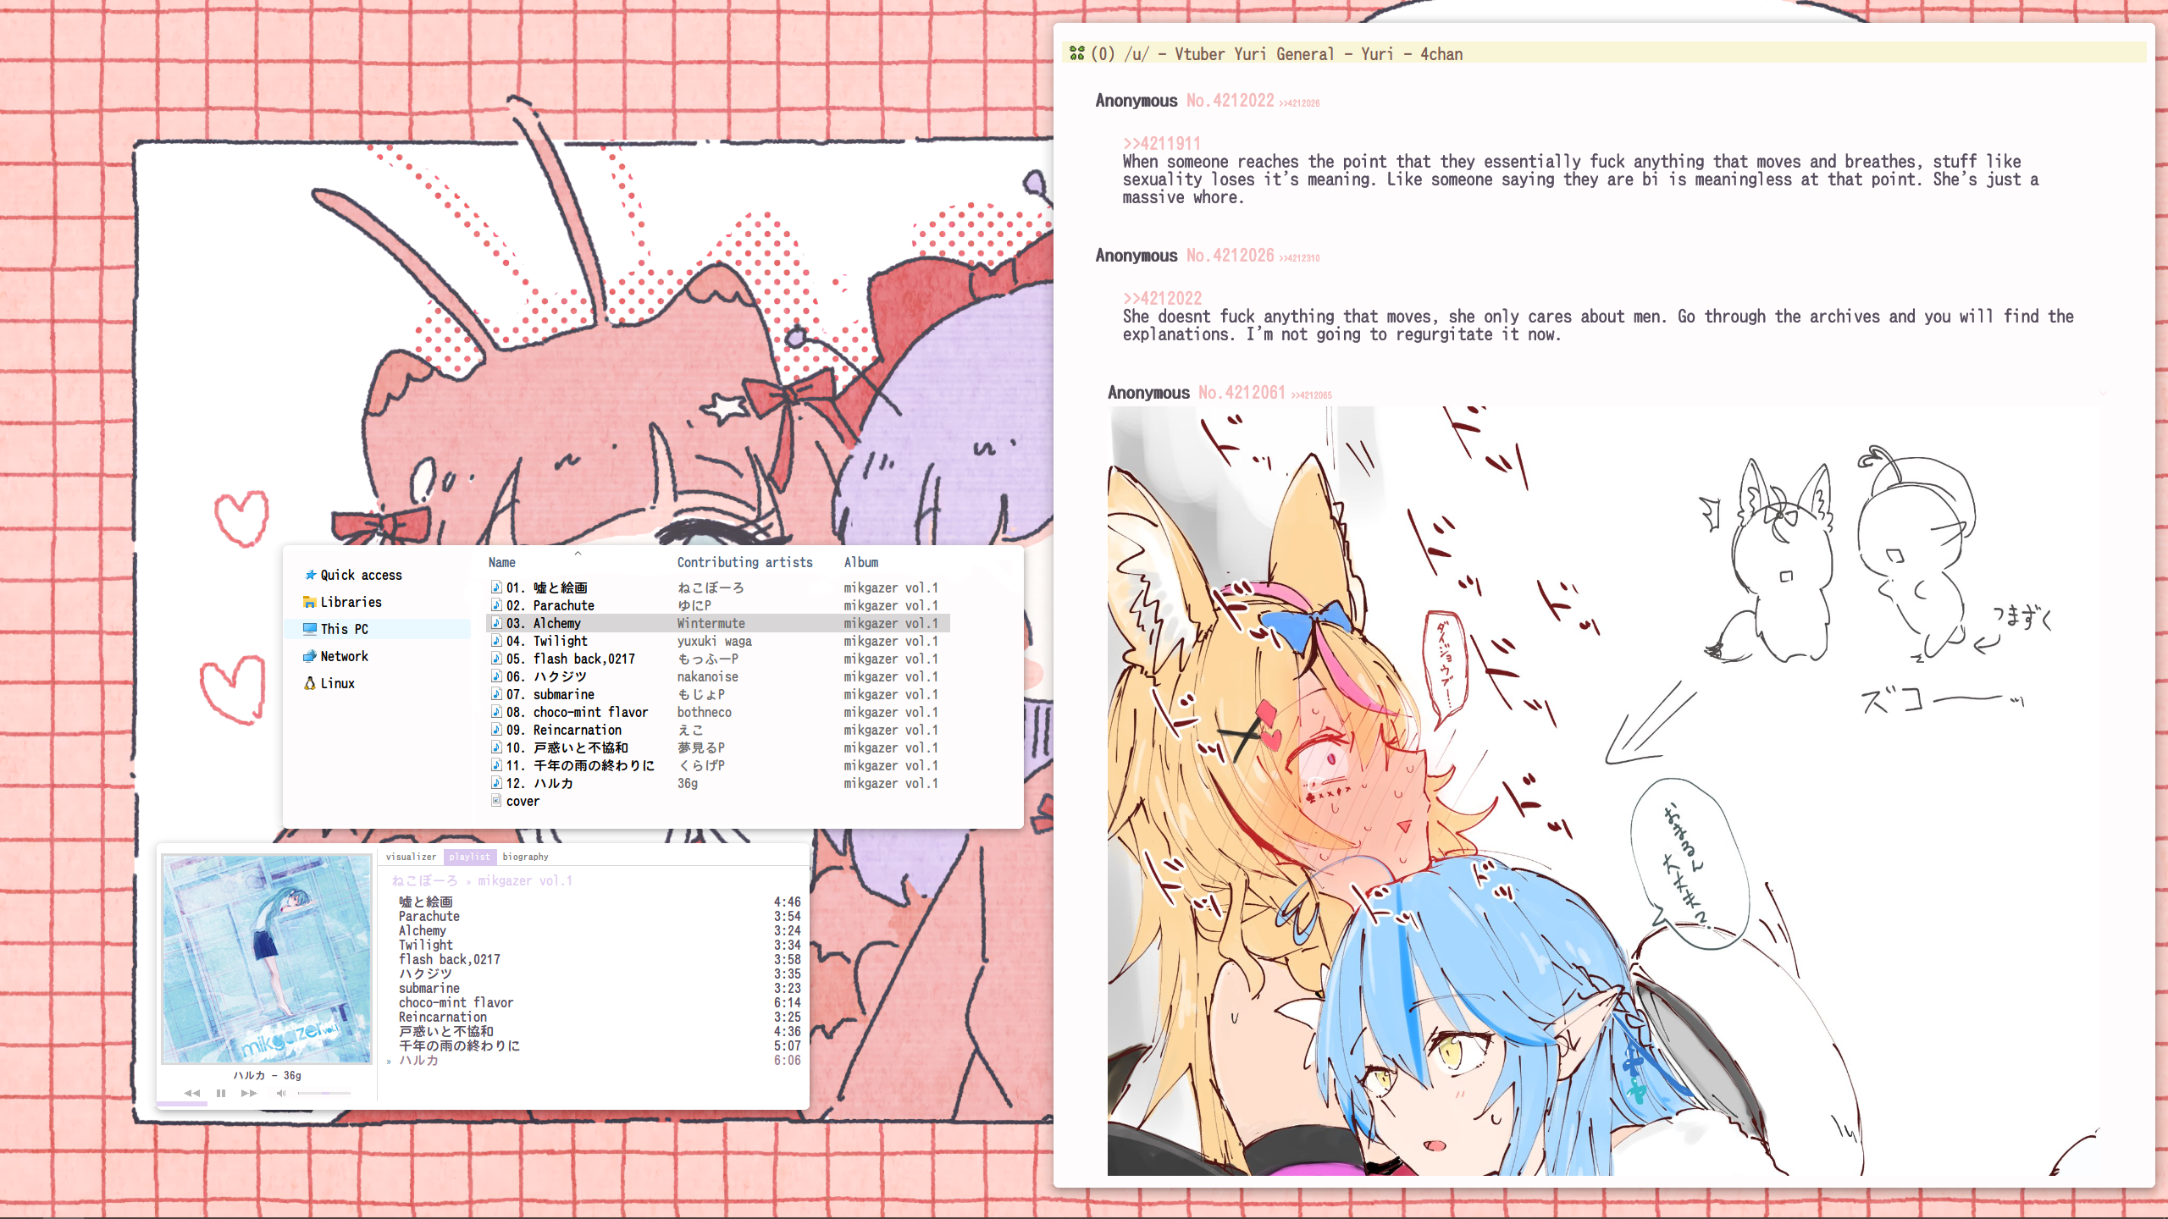Screen dimensions: 2168x1219
Task: Select the file 01. 嘘と絵画
Action: [x=546, y=587]
